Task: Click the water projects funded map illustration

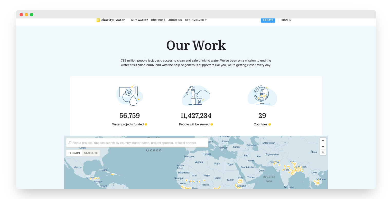Action: point(130,95)
